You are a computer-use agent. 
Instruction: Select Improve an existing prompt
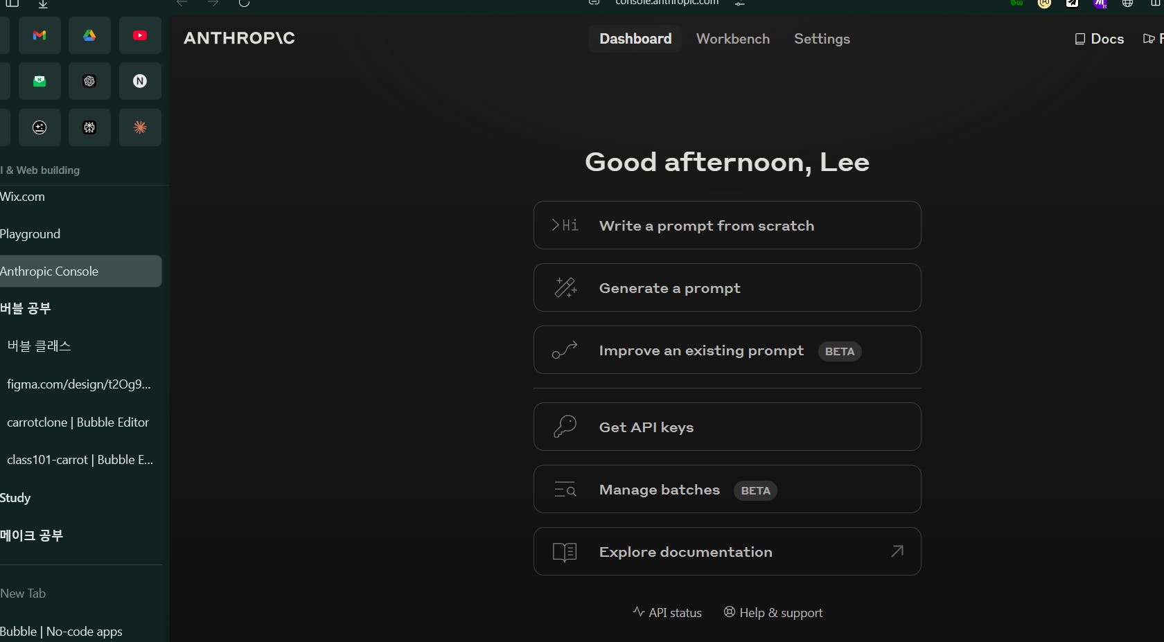pos(727,350)
